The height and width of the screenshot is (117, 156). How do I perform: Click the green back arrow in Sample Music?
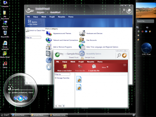tap(57, 55)
